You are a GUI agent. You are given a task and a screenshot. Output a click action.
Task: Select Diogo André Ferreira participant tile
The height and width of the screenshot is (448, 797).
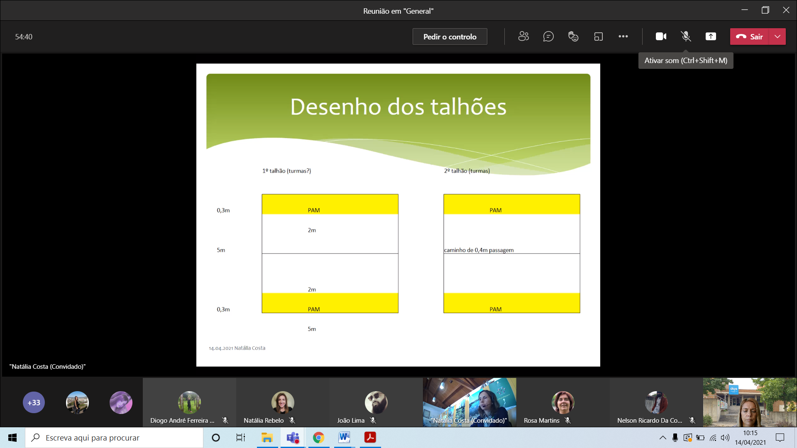(x=189, y=402)
